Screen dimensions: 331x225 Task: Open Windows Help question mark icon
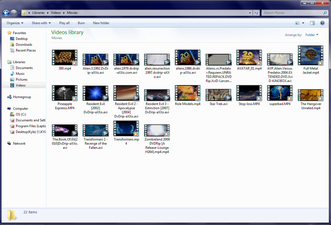pos(322,23)
